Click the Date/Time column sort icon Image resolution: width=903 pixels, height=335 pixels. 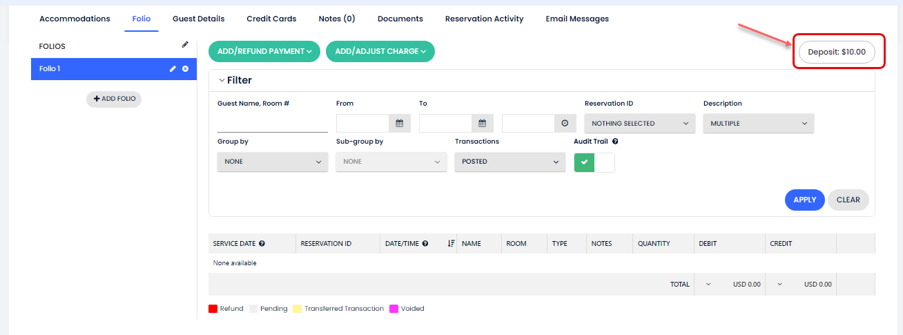tap(451, 244)
